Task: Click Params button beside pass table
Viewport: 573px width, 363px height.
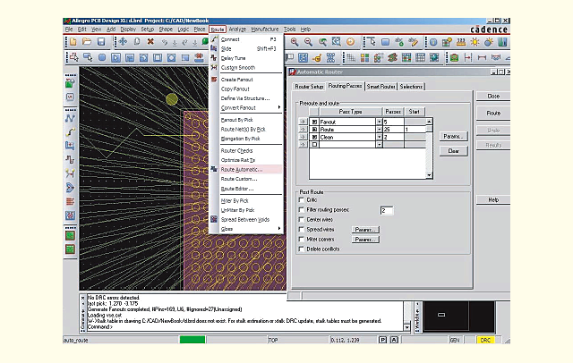Action: coord(454,137)
